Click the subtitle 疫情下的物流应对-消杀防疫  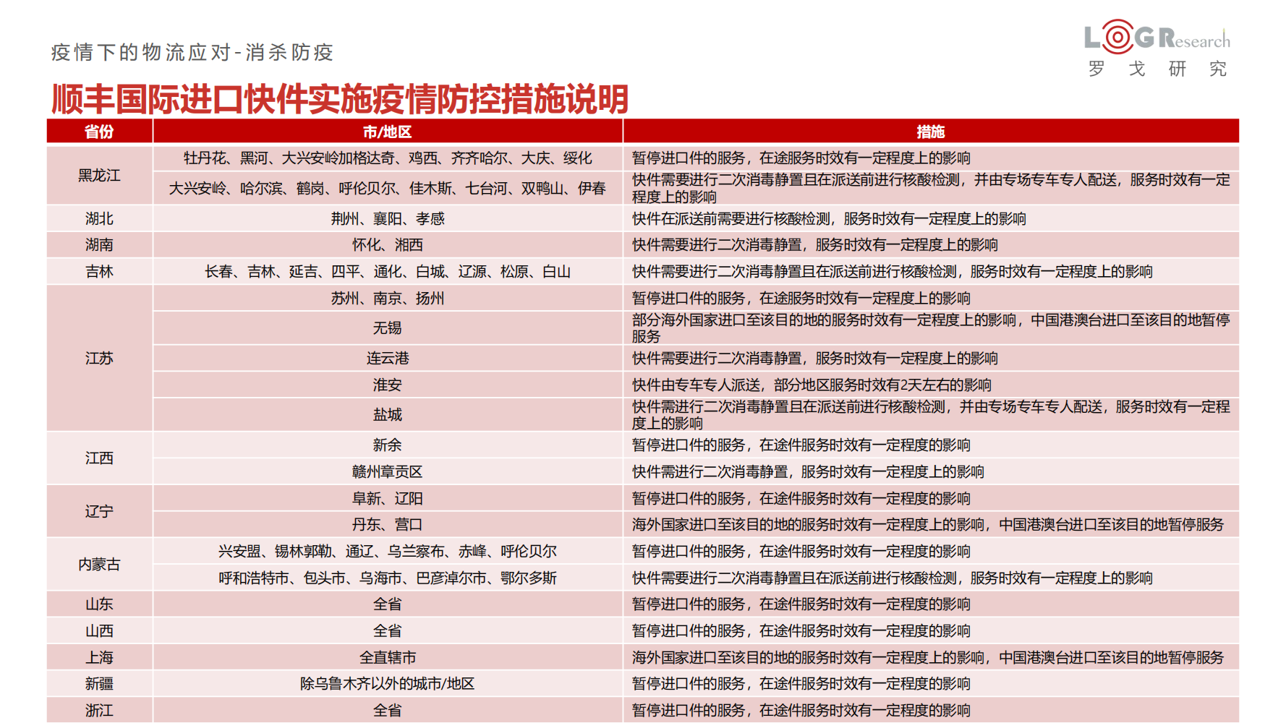[192, 52]
